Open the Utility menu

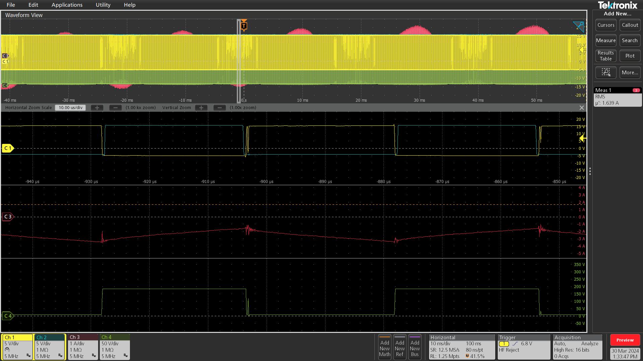point(103,5)
